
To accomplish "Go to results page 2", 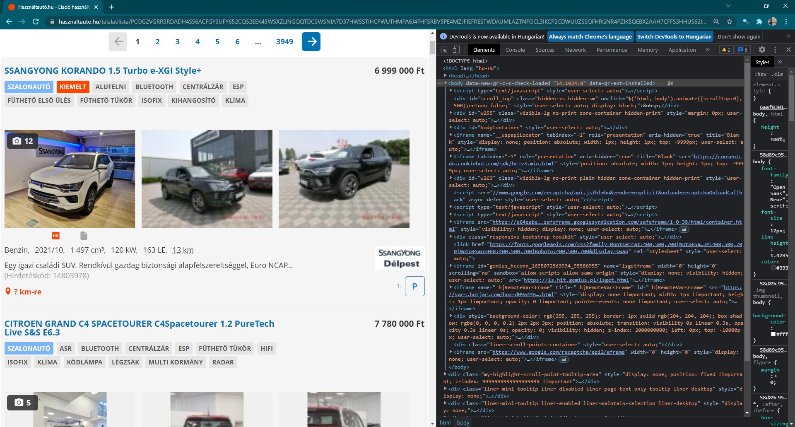I will point(157,41).
